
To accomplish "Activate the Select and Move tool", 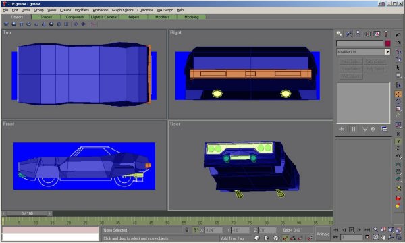I will pos(398,94).
